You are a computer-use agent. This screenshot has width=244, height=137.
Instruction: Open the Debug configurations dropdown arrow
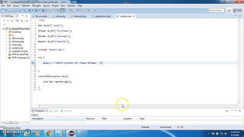pyautogui.click(x=33, y=10)
